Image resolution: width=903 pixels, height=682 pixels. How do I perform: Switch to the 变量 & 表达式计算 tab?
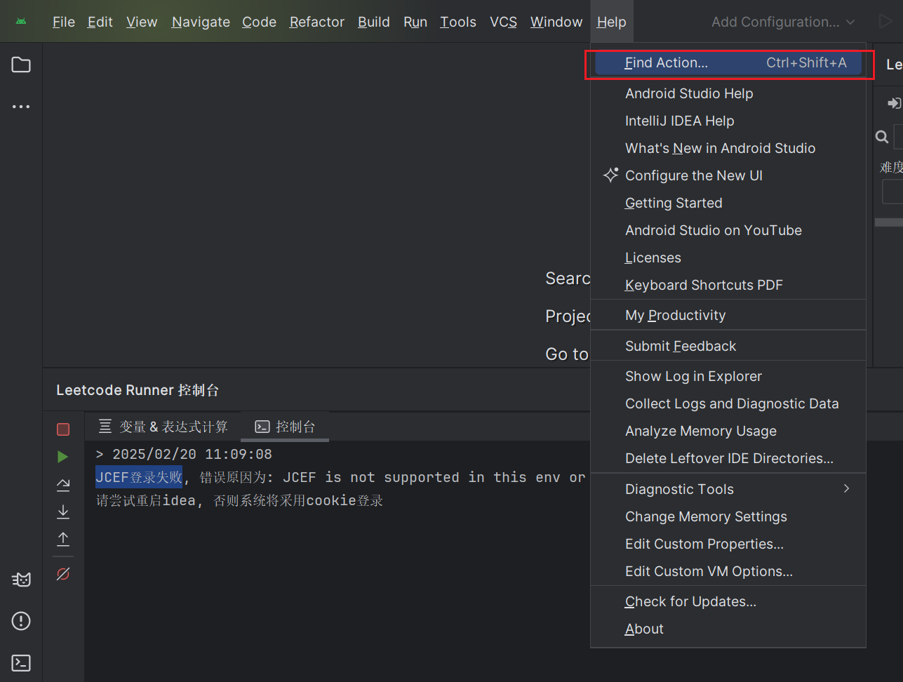tap(163, 427)
